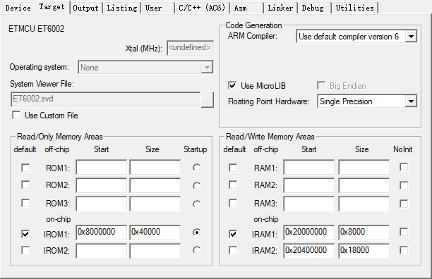Check the ROM2 default checkbox
432x279 pixels.
tap(25, 185)
